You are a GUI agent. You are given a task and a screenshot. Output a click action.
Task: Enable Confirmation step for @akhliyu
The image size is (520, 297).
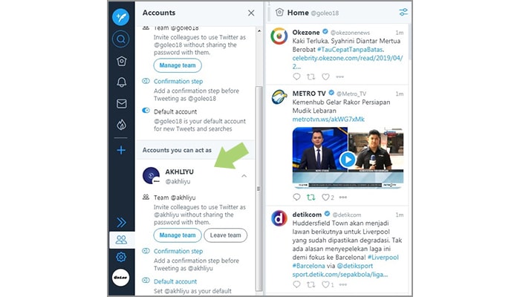[146, 252]
